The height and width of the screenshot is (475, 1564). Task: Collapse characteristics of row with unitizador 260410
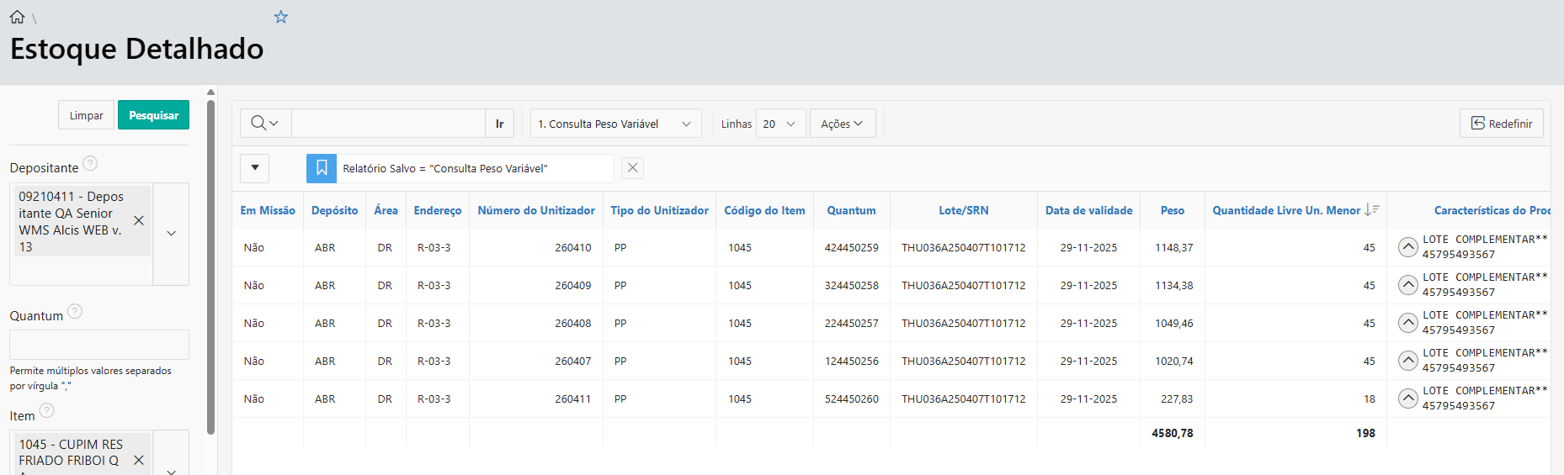click(x=1407, y=247)
